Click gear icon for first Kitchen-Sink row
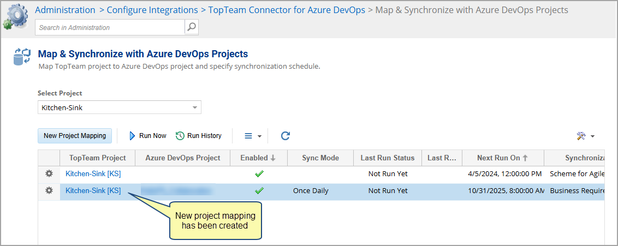618x246 pixels. pos(49,174)
